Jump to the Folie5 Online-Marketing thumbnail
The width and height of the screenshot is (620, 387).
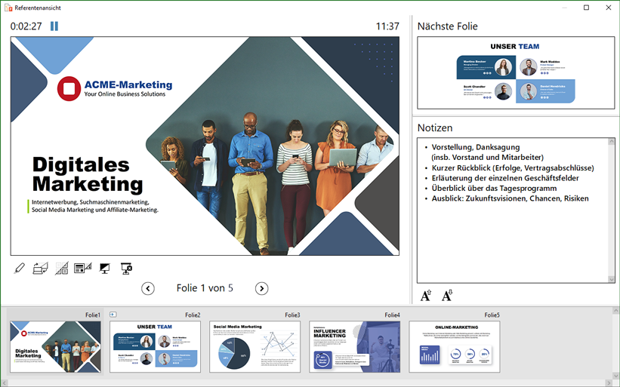click(x=455, y=347)
